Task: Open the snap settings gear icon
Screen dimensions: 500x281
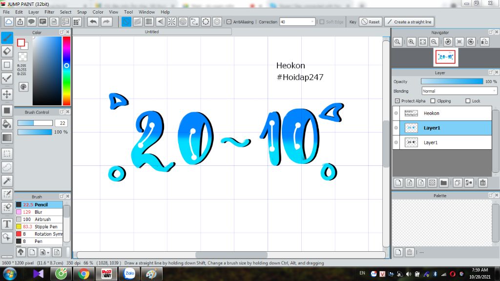Action: (217, 21)
